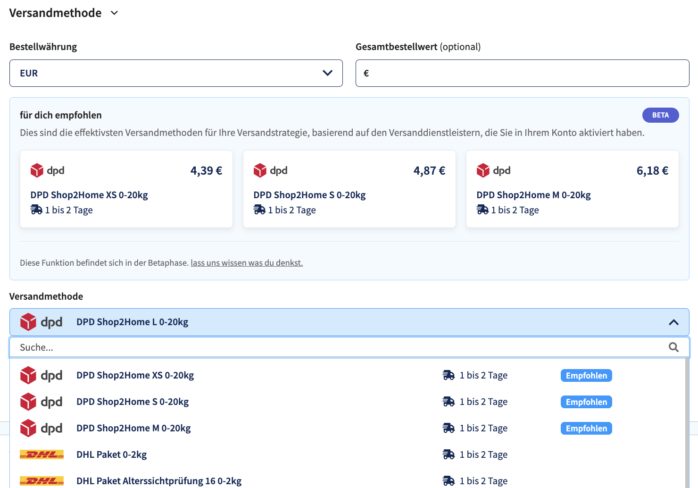Click the dpd logo in the selected Versandmethode field
Viewport: 698px width, 488px height.
pyautogui.click(x=42, y=322)
